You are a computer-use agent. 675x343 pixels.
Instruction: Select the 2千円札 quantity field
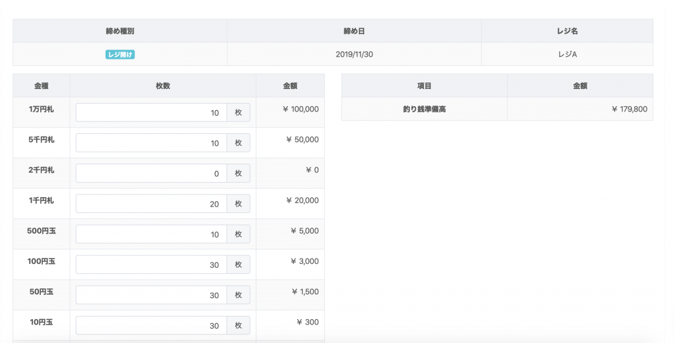pyautogui.click(x=152, y=173)
